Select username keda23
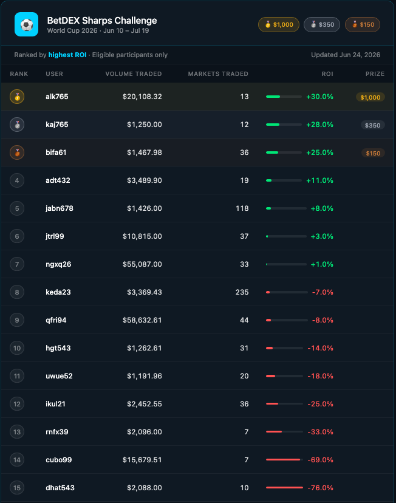396x503 pixels. [x=58, y=292]
